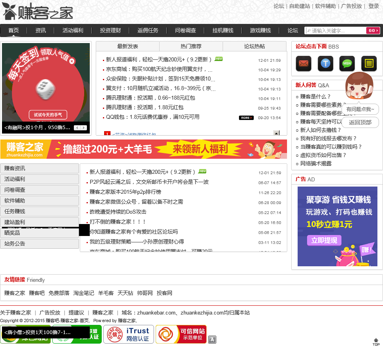This screenshot has height=348, width=383.
Task: Select 问卷调查 category in sidebar
Action: tap(39, 190)
